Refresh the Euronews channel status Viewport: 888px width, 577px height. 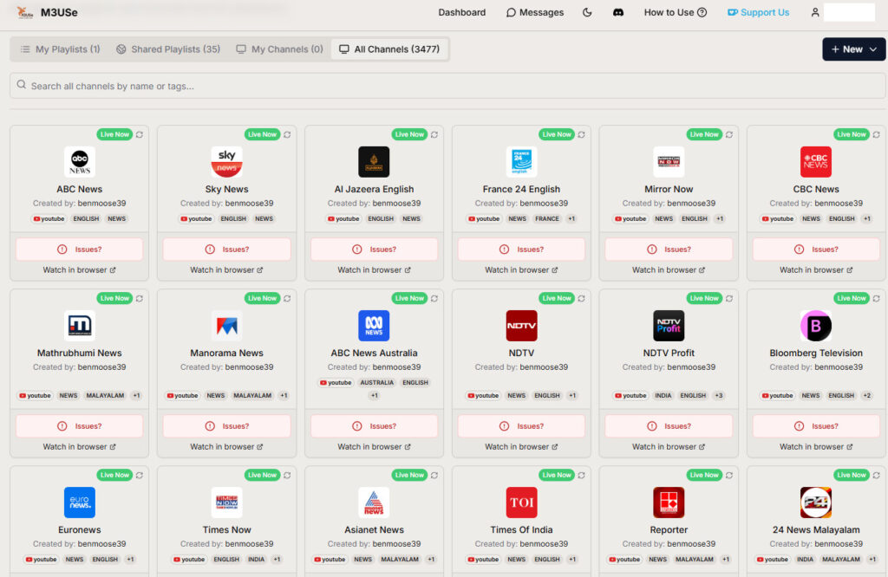(140, 475)
